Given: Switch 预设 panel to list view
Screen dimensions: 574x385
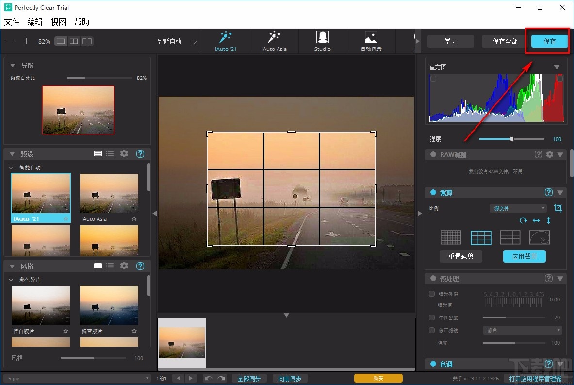Looking at the screenshot, I should (x=110, y=154).
